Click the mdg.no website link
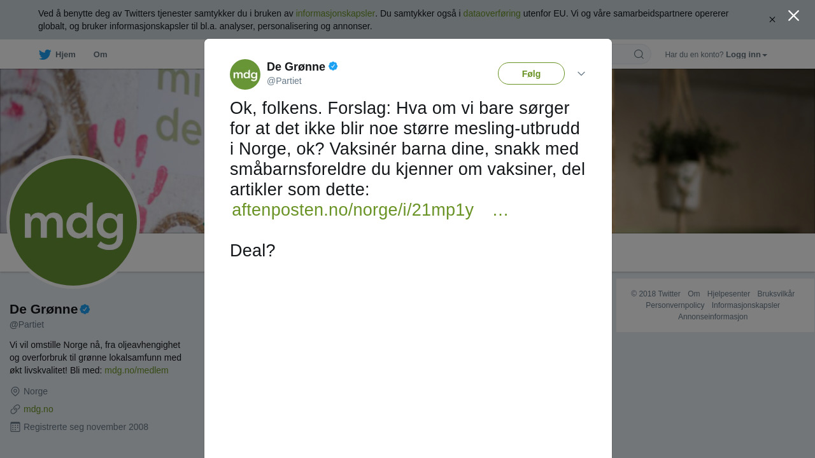The height and width of the screenshot is (458, 815). 38,409
